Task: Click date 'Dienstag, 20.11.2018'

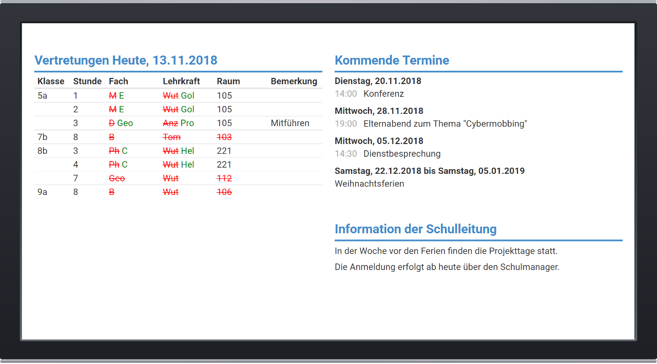Action: pos(378,81)
